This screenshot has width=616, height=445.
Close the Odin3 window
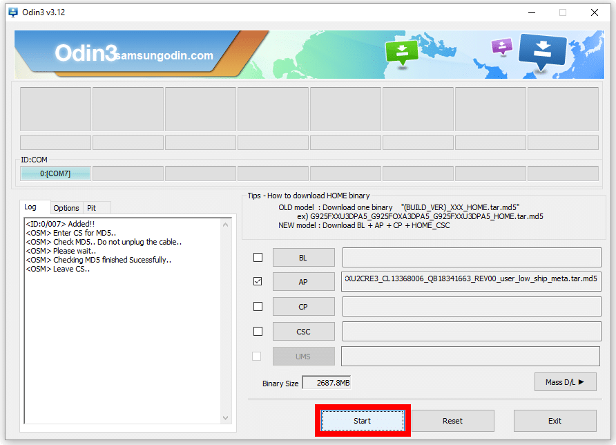tap(595, 12)
